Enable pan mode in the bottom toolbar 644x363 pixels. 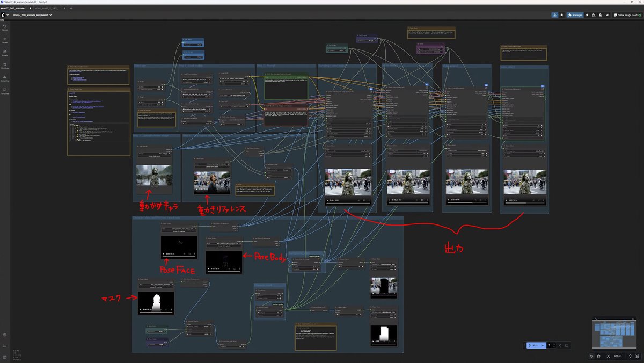[x=599, y=356]
